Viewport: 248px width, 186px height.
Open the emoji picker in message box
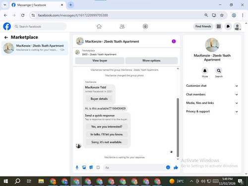(168, 168)
